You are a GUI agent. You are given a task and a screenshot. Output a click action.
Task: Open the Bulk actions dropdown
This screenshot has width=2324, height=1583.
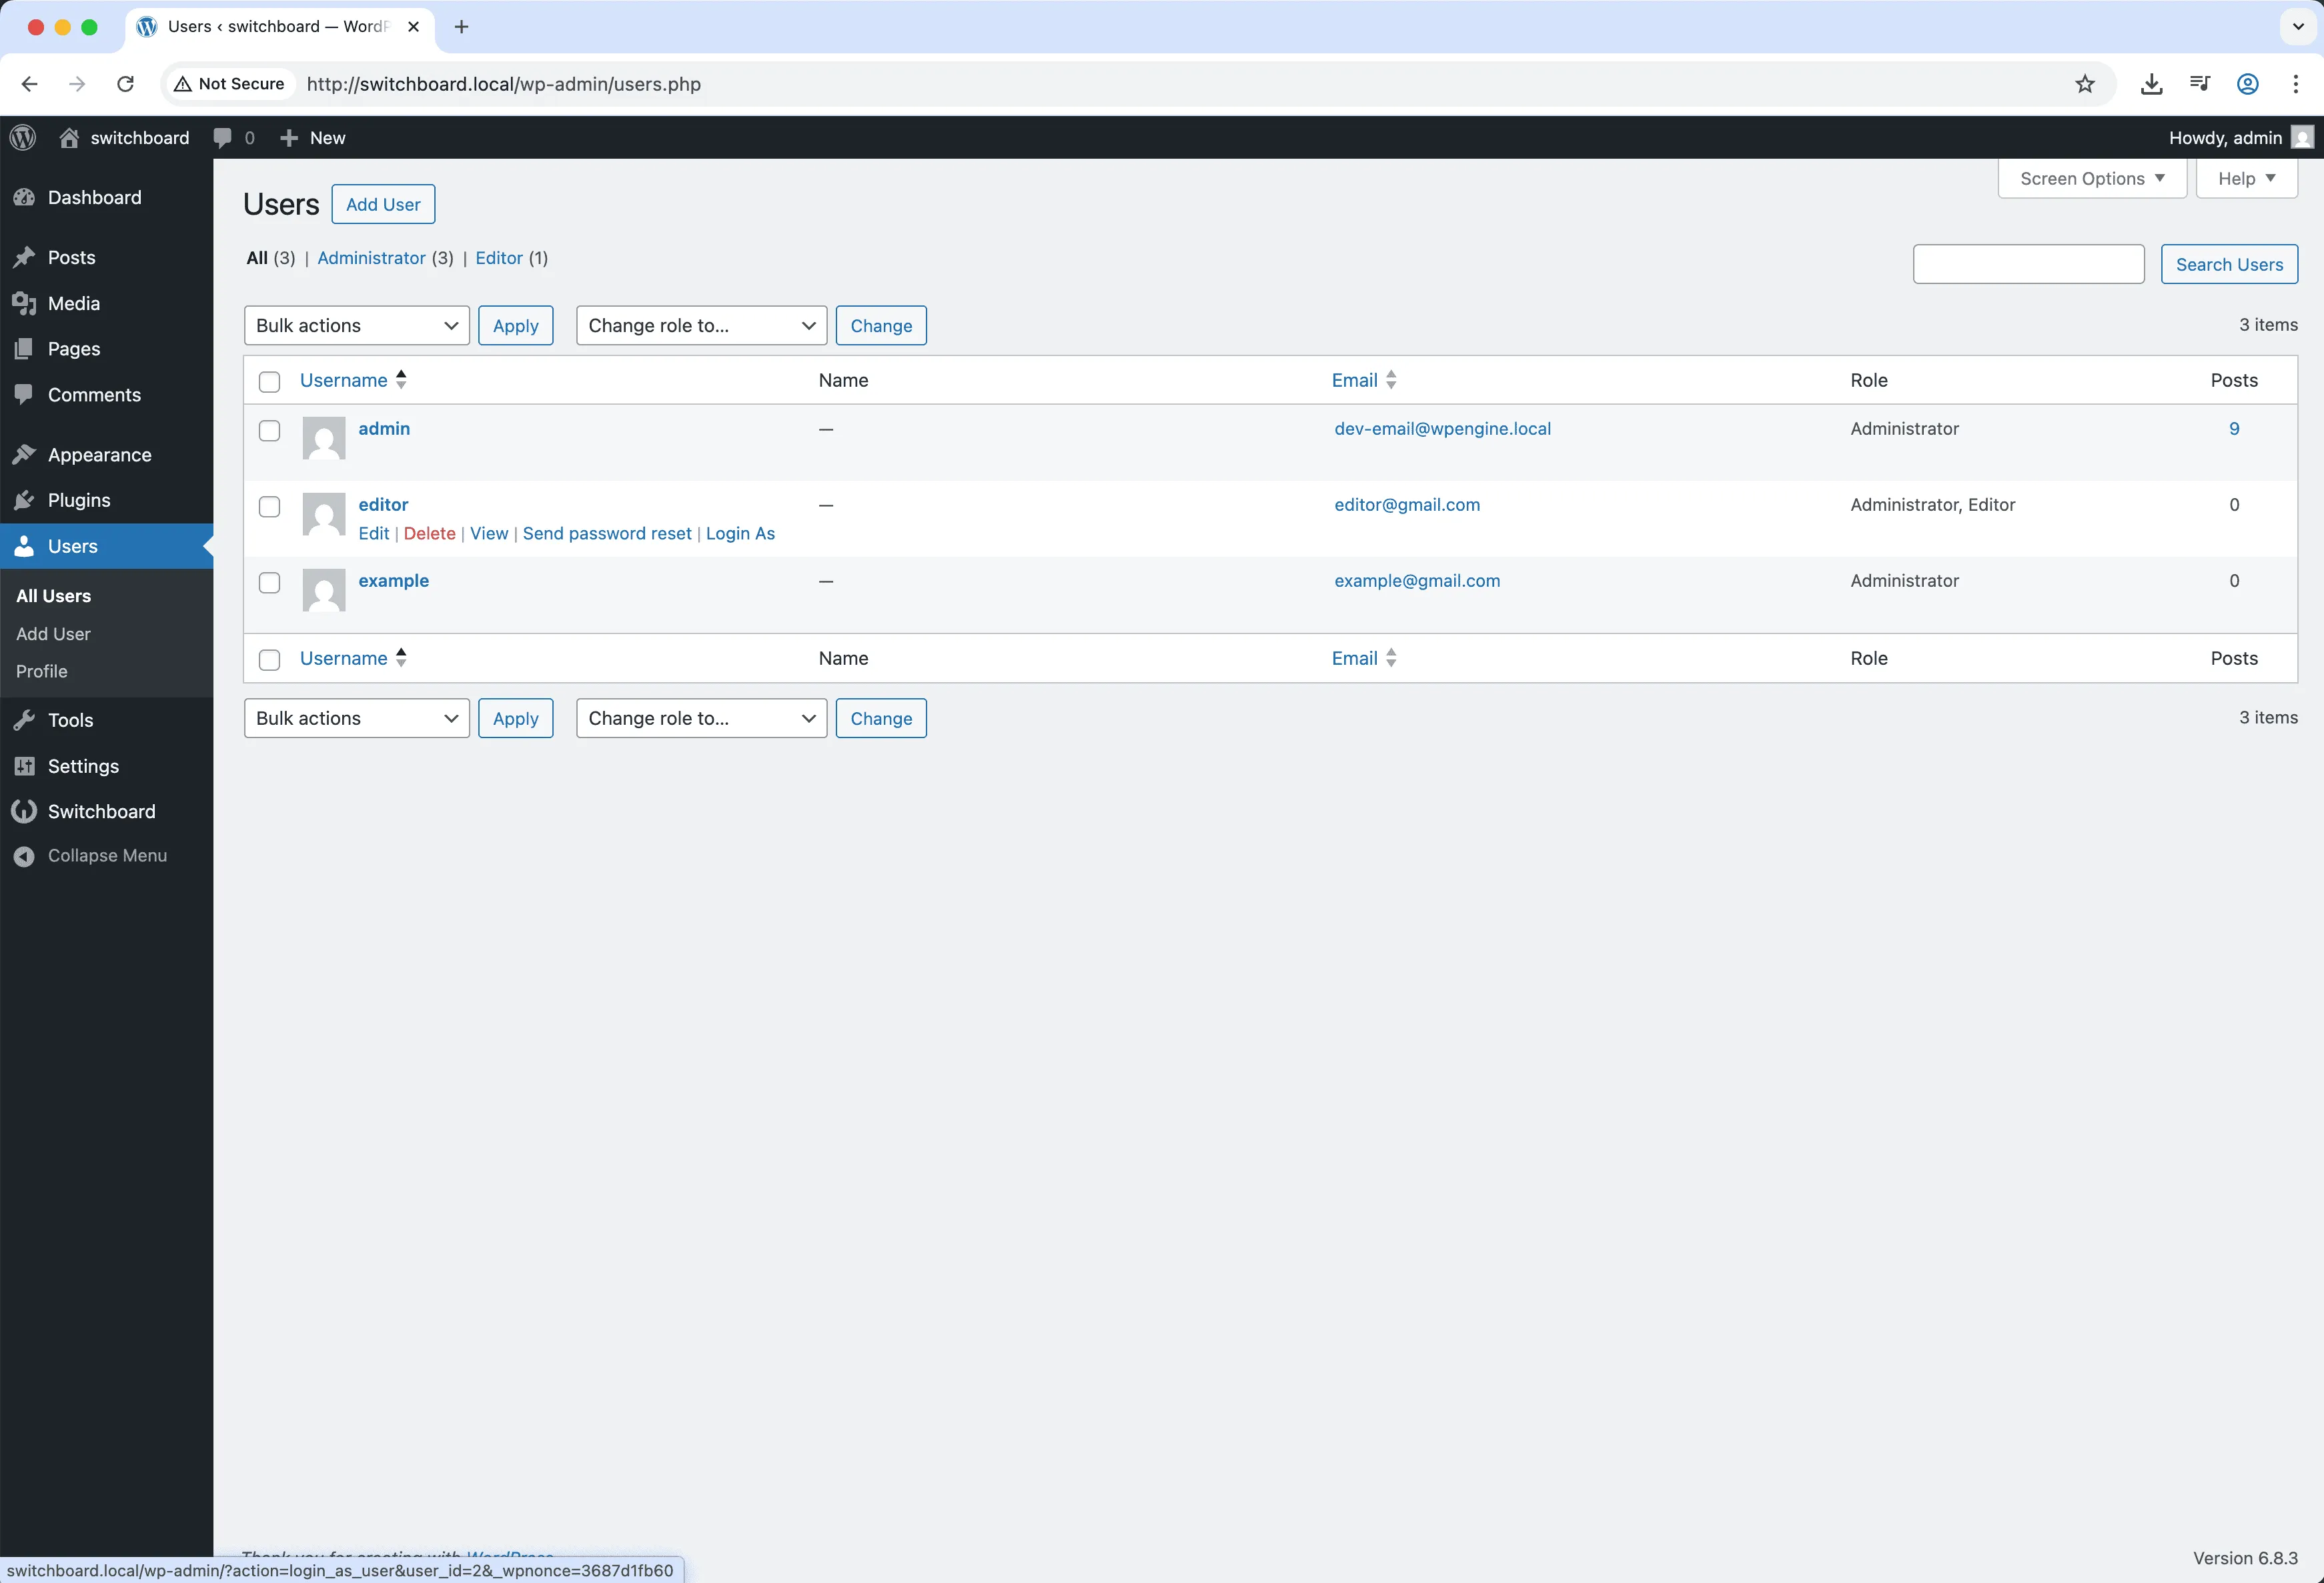356,325
